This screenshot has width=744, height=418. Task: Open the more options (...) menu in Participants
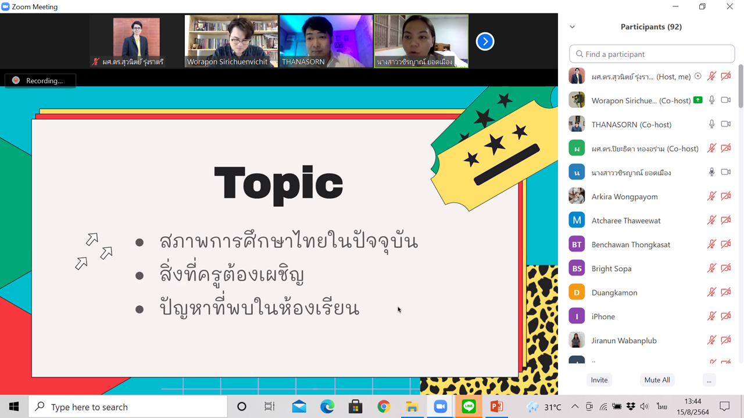coord(708,380)
